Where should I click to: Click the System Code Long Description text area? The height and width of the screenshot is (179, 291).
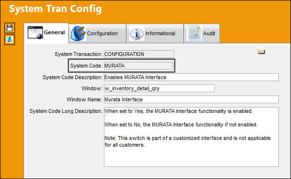pyautogui.click(x=191, y=137)
